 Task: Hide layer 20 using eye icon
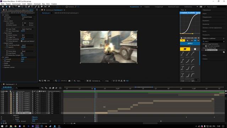point(1,101)
